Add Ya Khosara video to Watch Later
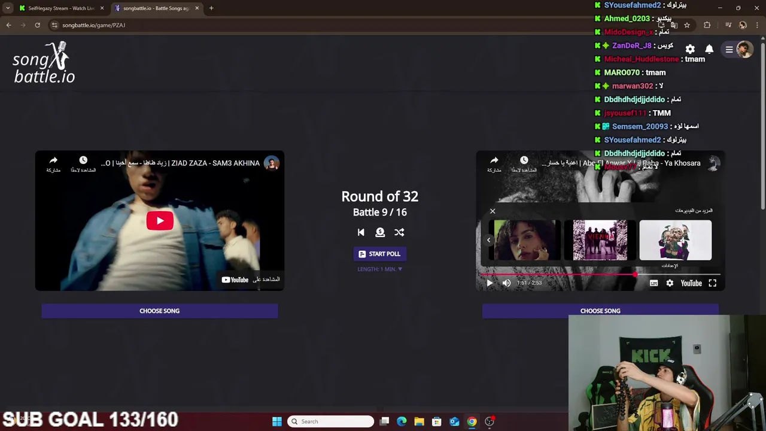The height and width of the screenshot is (431, 766). (x=524, y=163)
